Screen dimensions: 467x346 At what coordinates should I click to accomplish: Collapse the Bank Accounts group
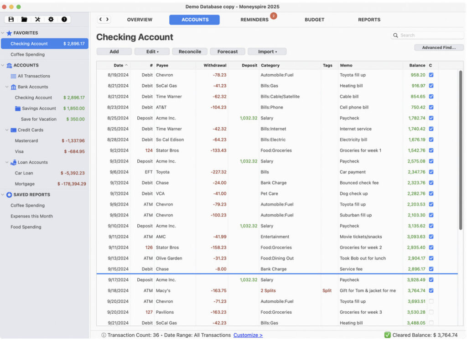pyautogui.click(x=7, y=87)
